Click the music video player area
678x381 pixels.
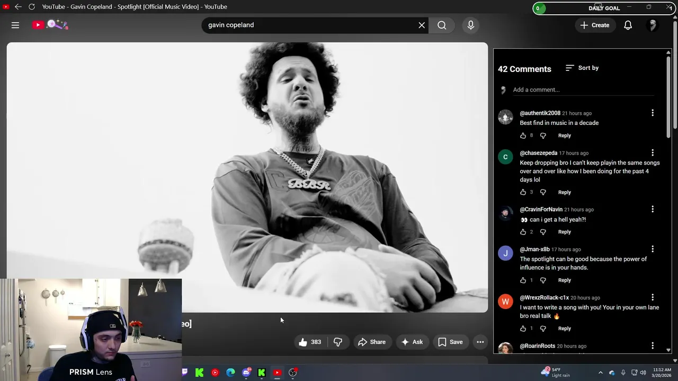tap(247, 177)
